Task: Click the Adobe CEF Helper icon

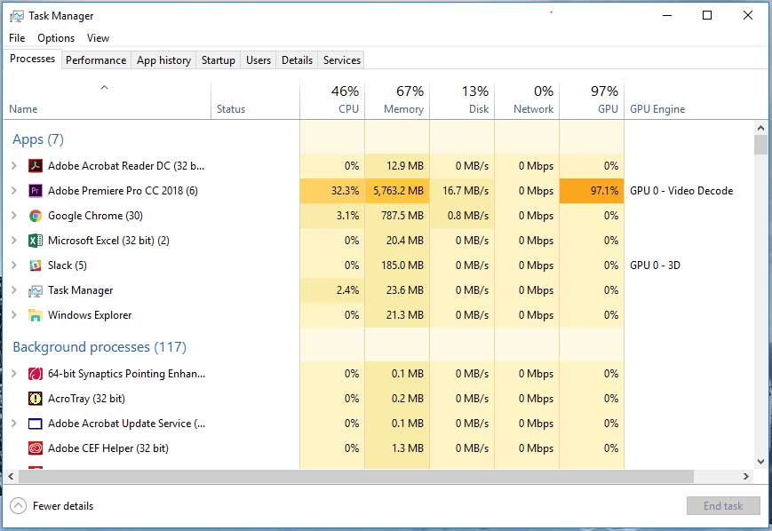Action: point(35,448)
